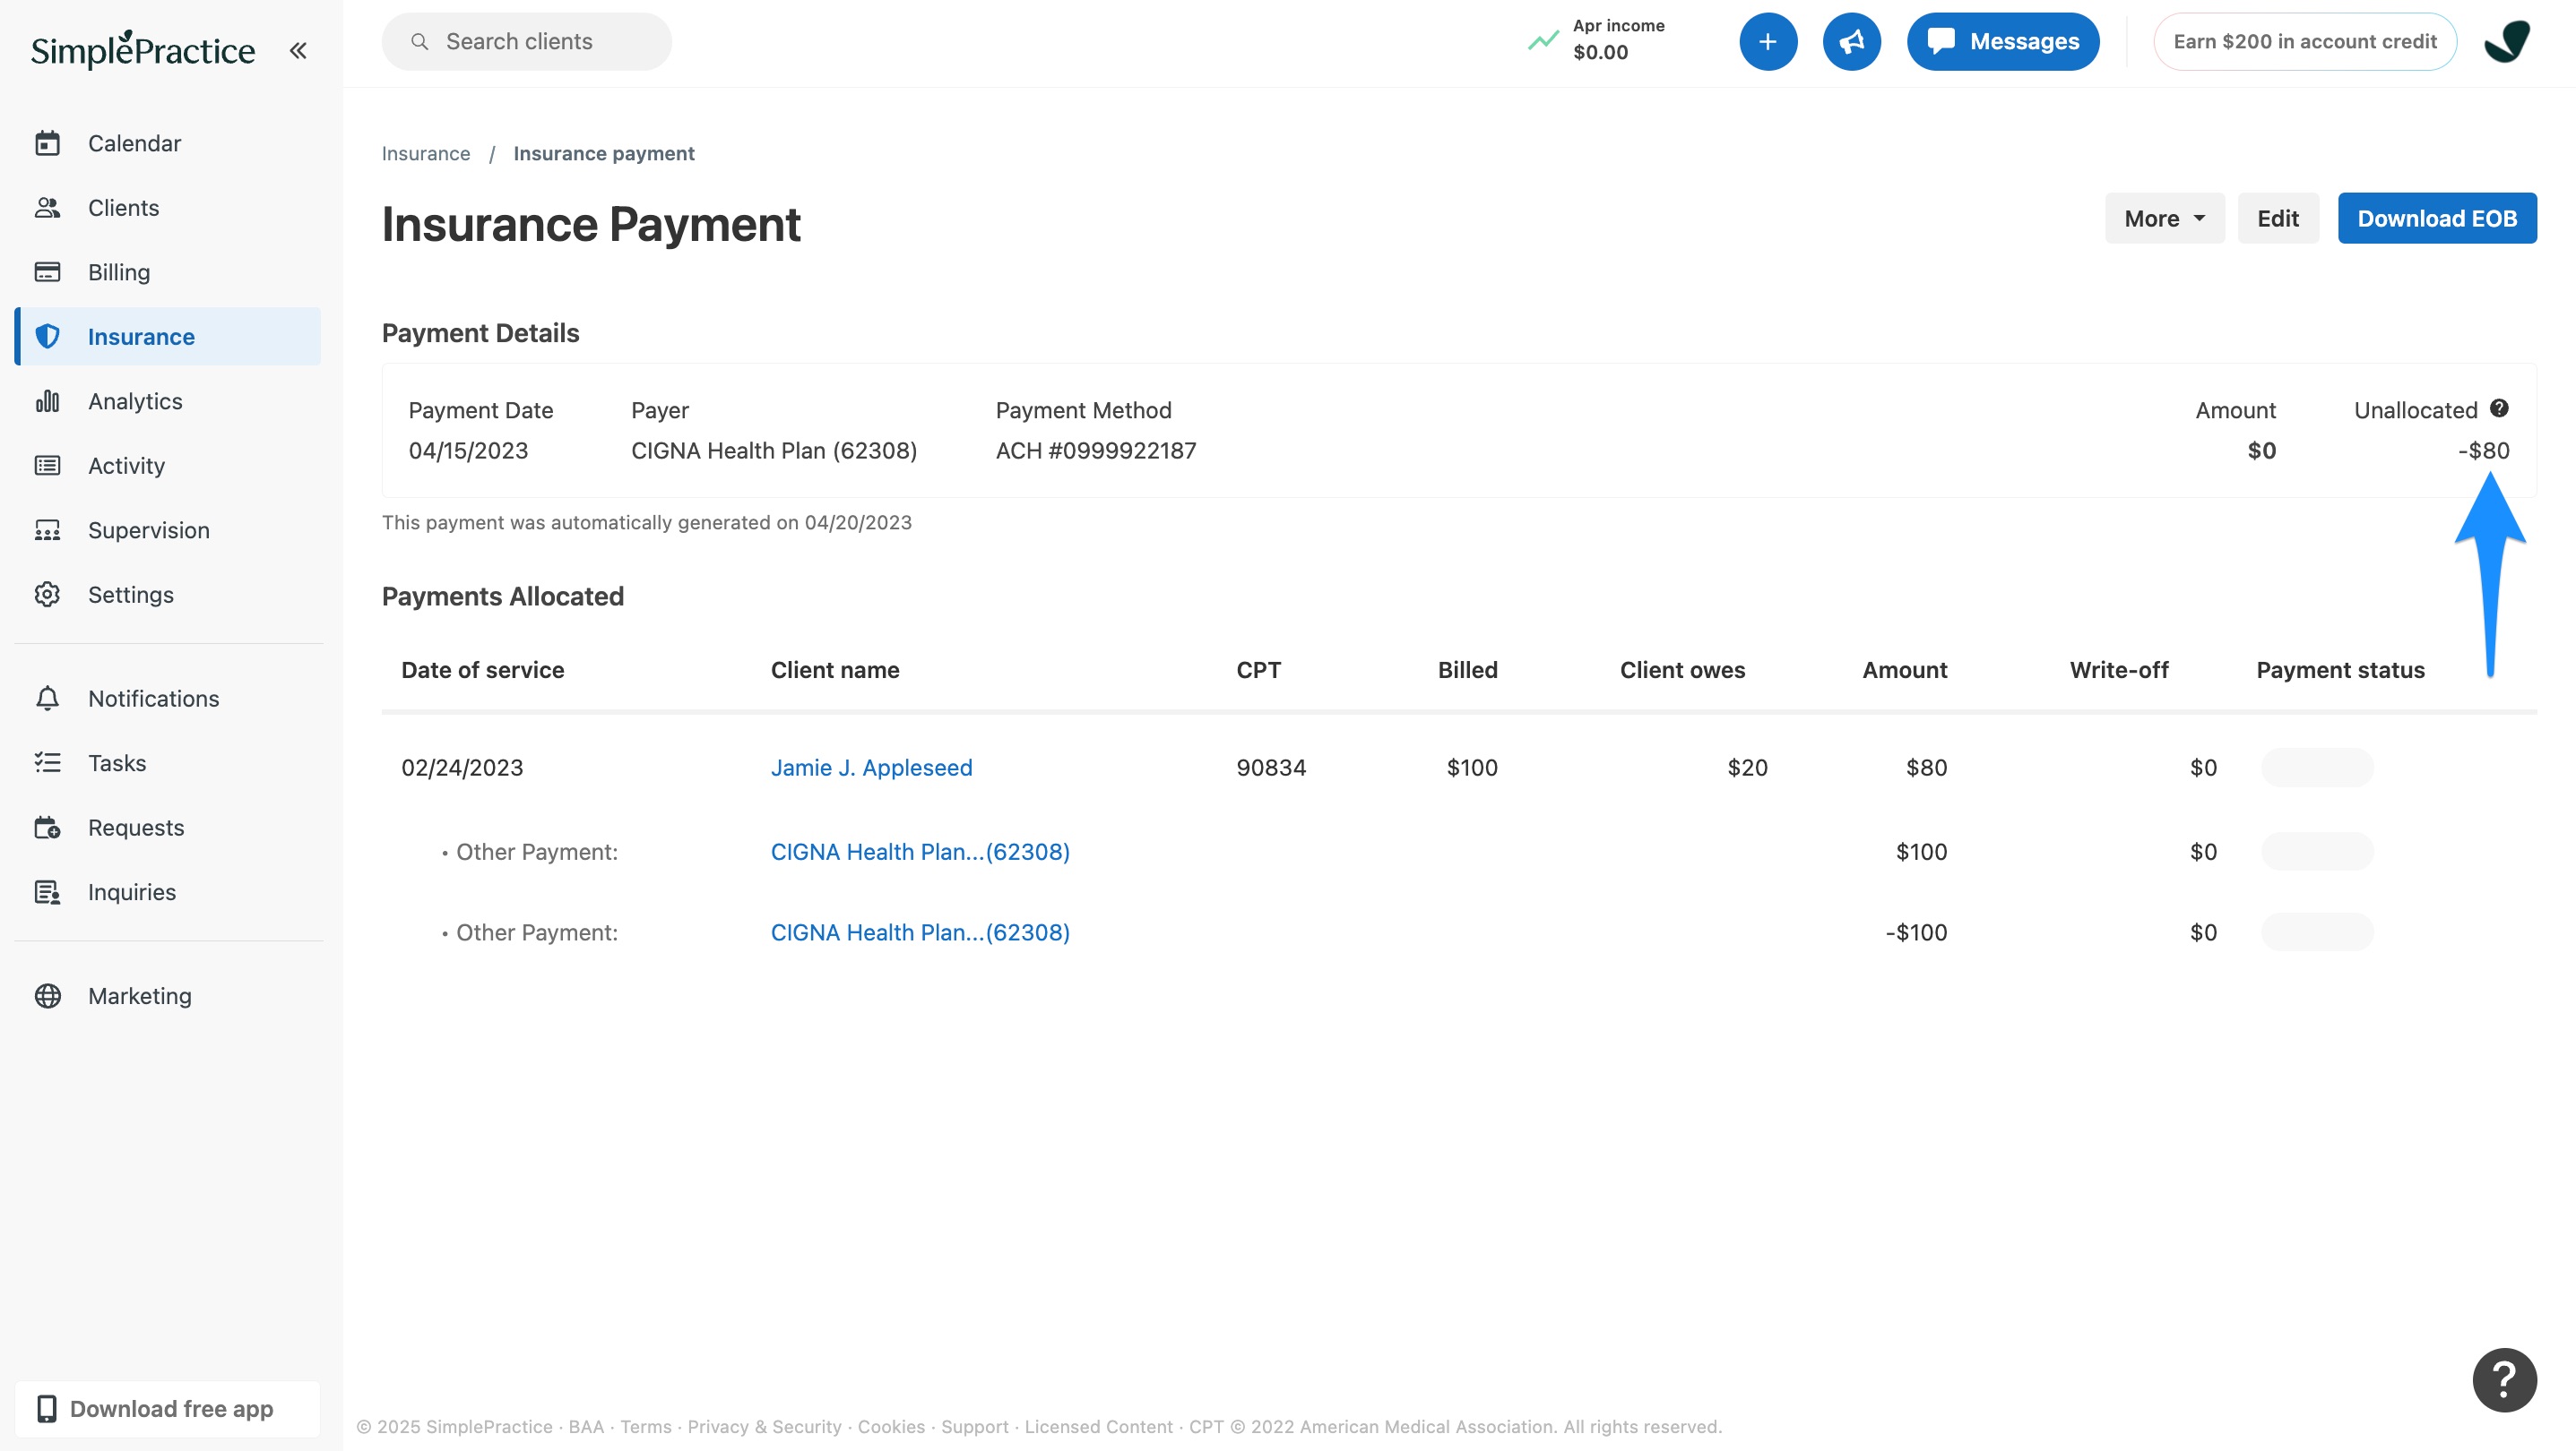Collapse the sidebar with the double-chevron icon
Viewport: 2576px width, 1451px height.
(298, 50)
